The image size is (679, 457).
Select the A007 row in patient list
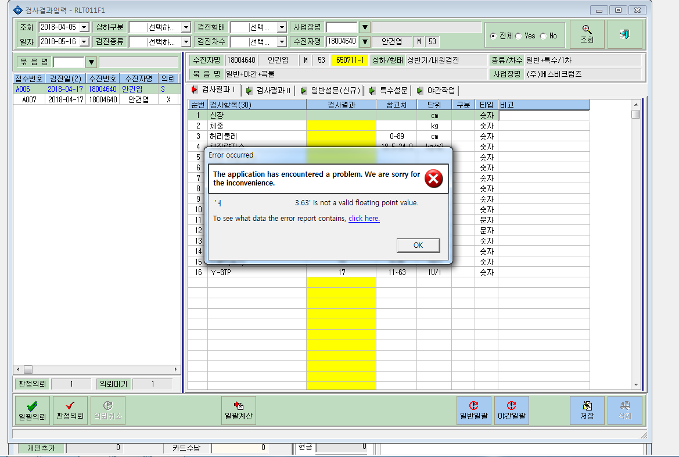pos(96,99)
